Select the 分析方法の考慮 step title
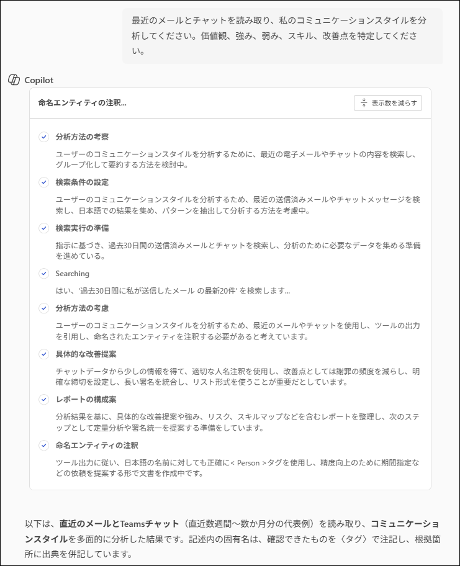460x566 pixels. pyautogui.click(x=82, y=308)
